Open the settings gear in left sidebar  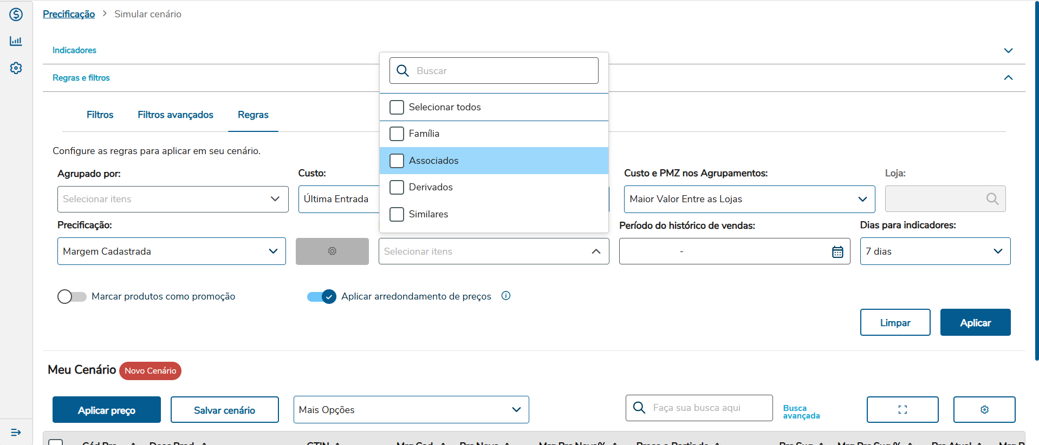pyautogui.click(x=16, y=68)
